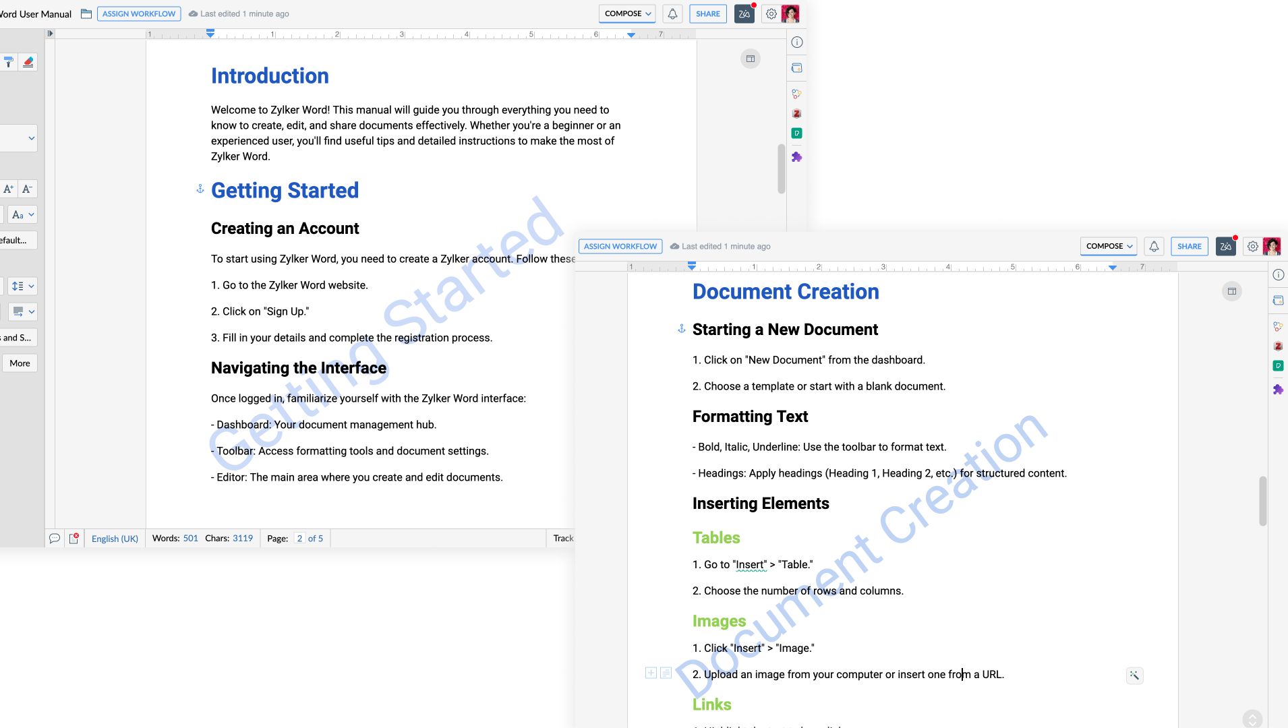This screenshot has width=1288, height=728.
Task: Click right indent marker on back window ruler
Action: tap(631, 34)
